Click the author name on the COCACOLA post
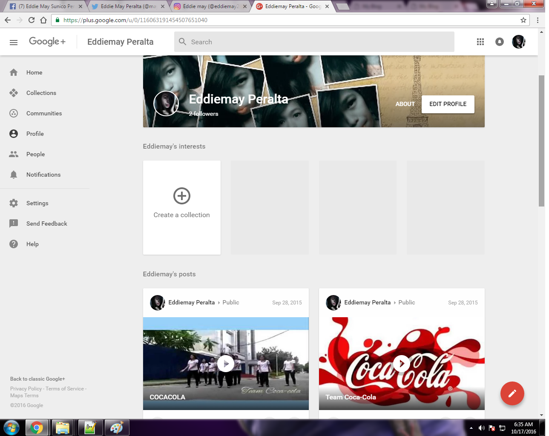Screen dimensions: 549x436 coord(192,302)
